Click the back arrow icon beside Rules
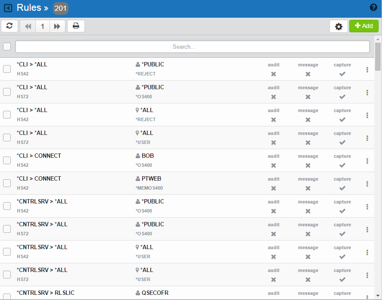382x300 pixels. 8,8
